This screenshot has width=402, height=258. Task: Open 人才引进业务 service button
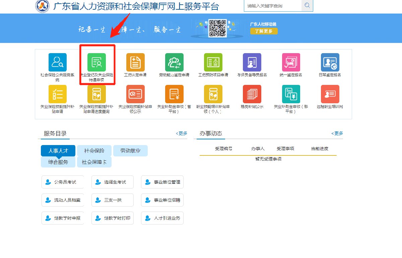(x=162, y=218)
